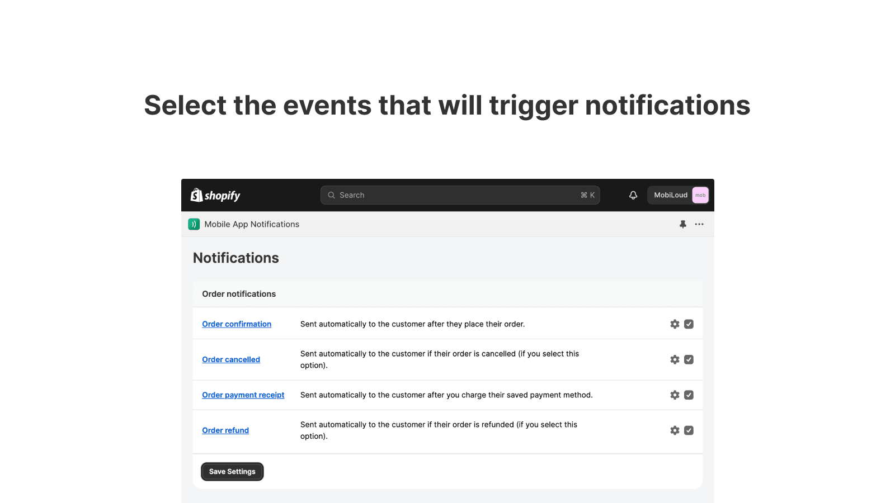Uncheck the Order confirmation notification checkbox

click(689, 324)
